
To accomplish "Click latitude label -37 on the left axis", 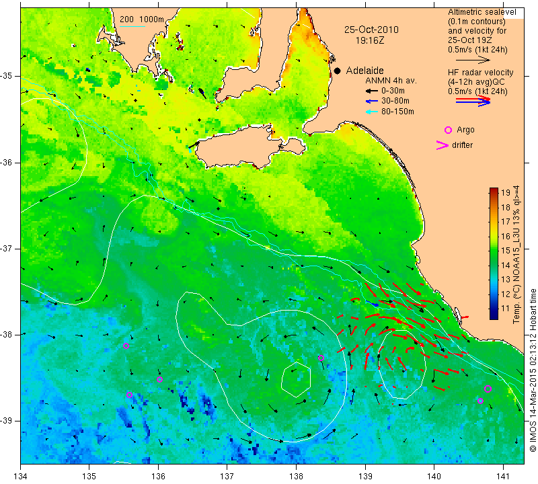I will coord(6,248).
